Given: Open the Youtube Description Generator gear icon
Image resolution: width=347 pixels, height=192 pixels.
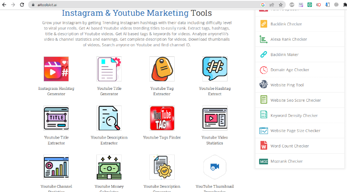Looking at the screenshot, I should coord(162,167).
